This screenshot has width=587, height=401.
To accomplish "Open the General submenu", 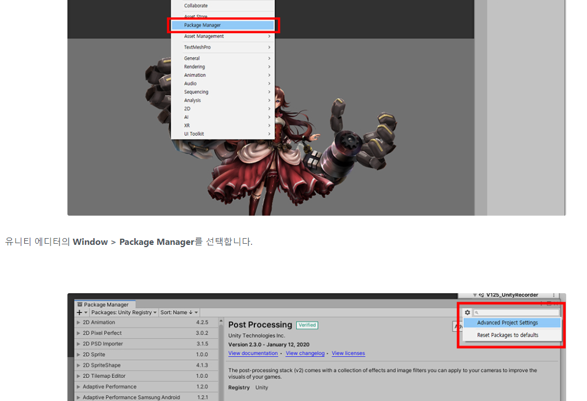I will click(223, 58).
